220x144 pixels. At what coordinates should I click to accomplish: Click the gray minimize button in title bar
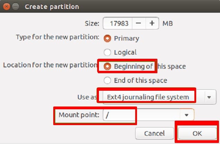16,7
